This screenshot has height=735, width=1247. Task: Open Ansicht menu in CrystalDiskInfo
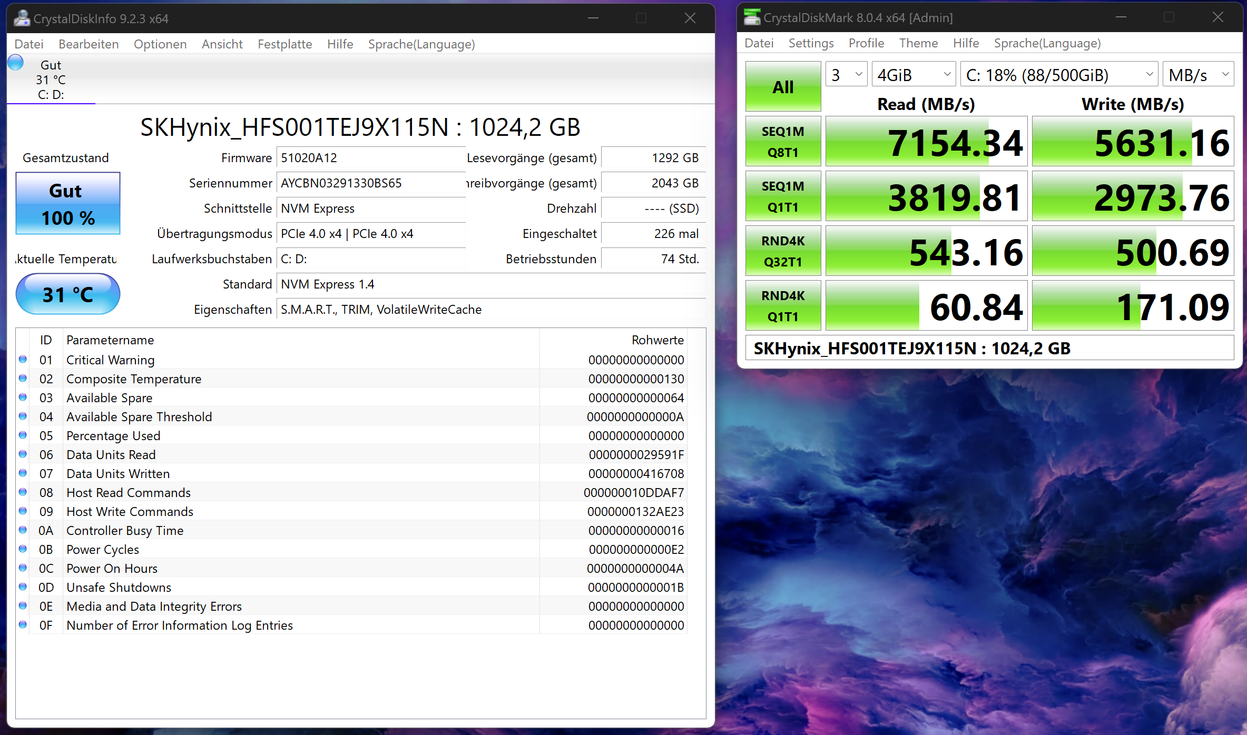pyautogui.click(x=222, y=44)
